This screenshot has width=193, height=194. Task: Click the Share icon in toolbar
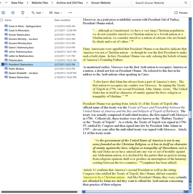(13, 13)
